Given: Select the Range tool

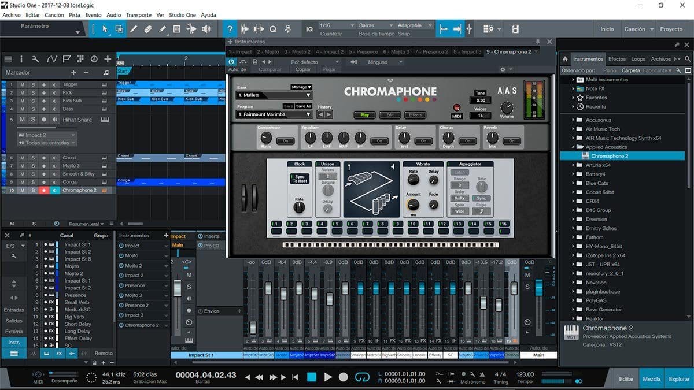Looking at the screenshot, I should 119,29.
